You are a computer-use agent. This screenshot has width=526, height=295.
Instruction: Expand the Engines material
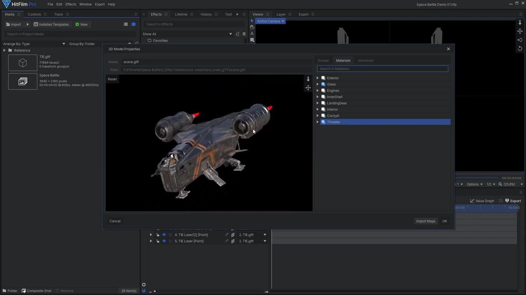(318, 91)
